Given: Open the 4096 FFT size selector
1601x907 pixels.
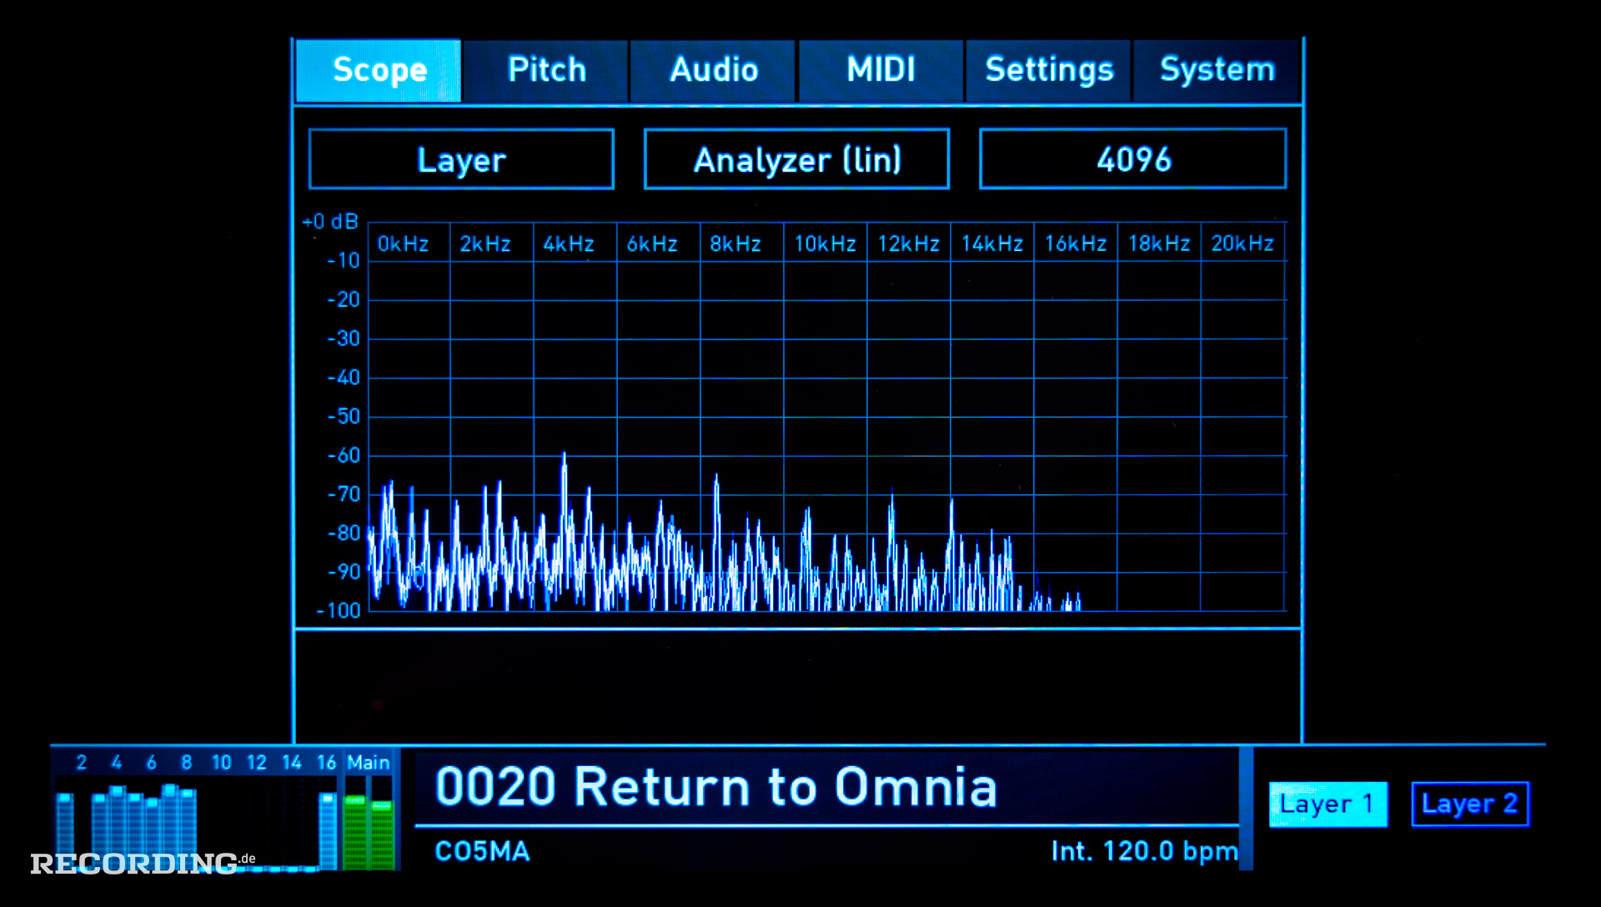Looking at the screenshot, I should click(x=1132, y=159).
